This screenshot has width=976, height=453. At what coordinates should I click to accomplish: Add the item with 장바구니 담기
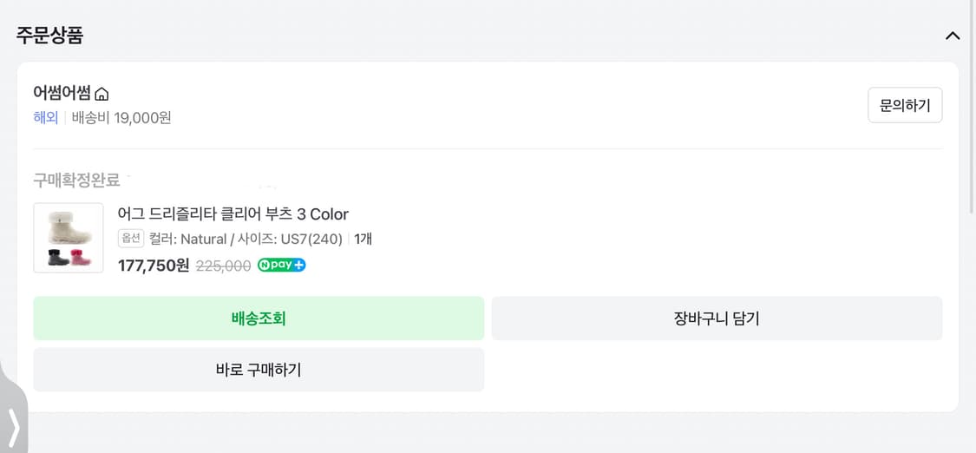(717, 318)
